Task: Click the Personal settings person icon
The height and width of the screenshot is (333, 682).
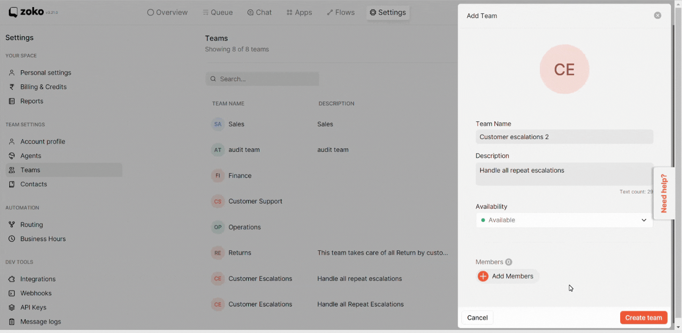Action: (12, 72)
